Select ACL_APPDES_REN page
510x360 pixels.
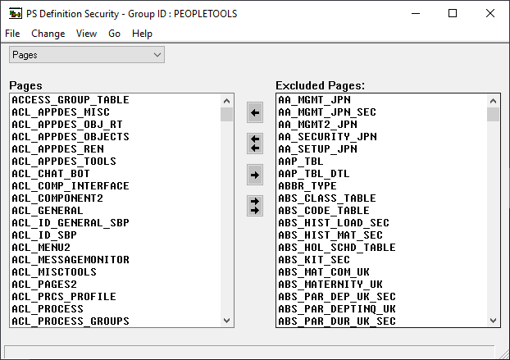tap(116, 149)
